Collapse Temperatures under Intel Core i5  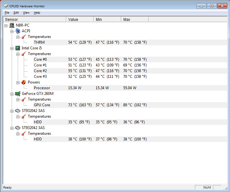click(18, 54)
